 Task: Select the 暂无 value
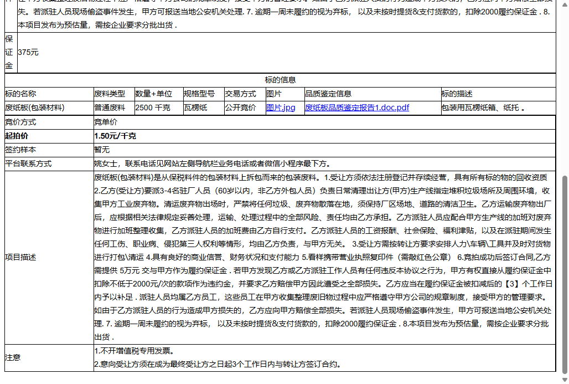click(102, 150)
